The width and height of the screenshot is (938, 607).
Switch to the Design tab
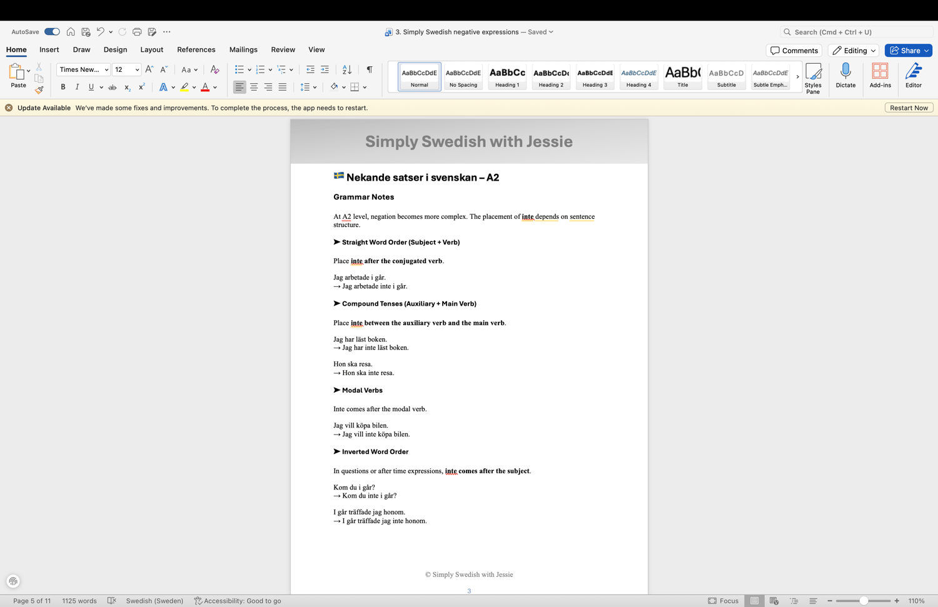(x=115, y=50)
